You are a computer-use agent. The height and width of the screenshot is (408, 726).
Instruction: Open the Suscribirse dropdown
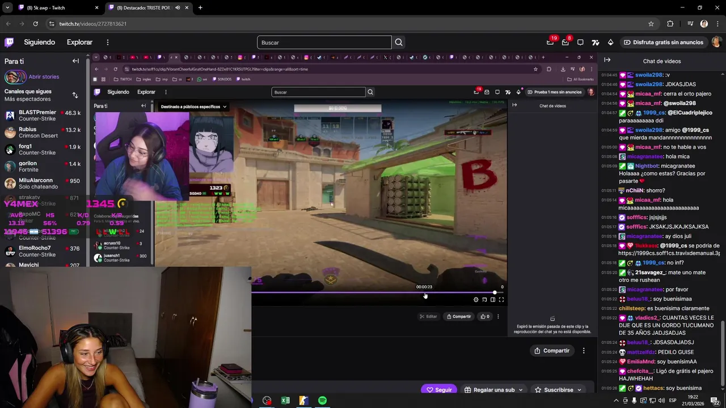(558, 389)
